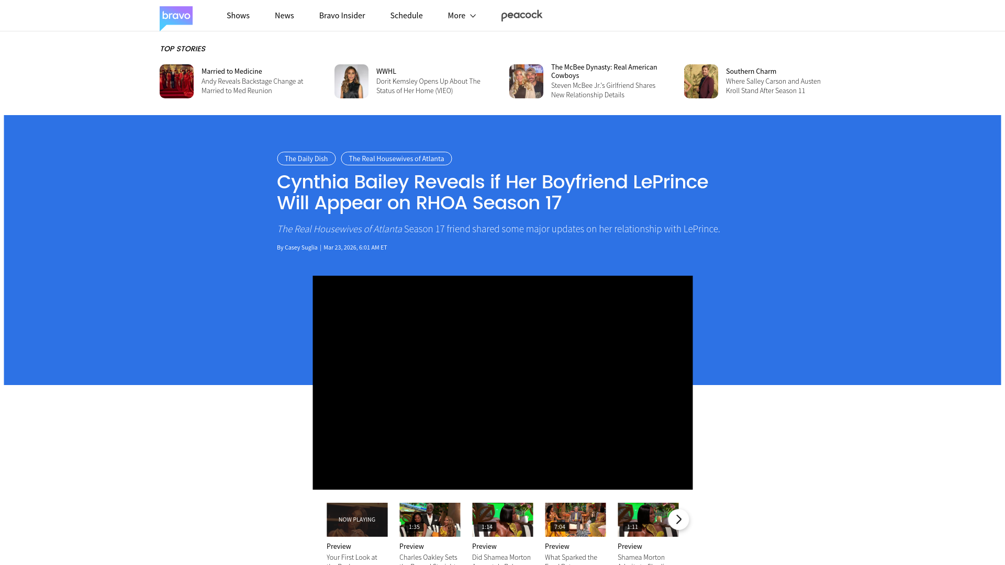Read 'Andy Reveals Backstage Change' story
The width and height of the screenshot is (1005, 565).
pyautogui.click(x=252, y=86)
